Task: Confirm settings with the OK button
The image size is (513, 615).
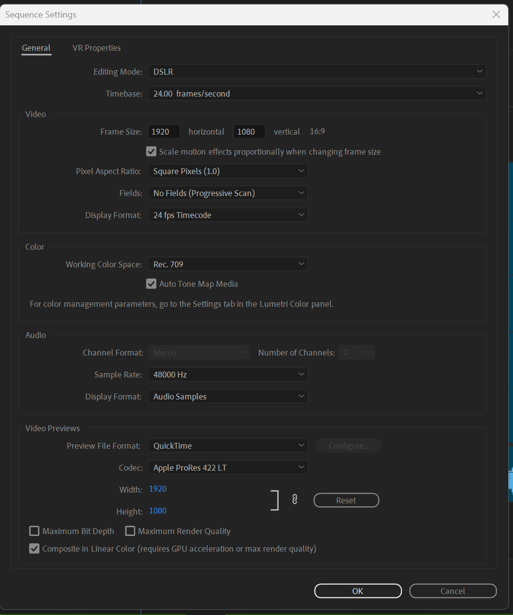Action: 358,591
